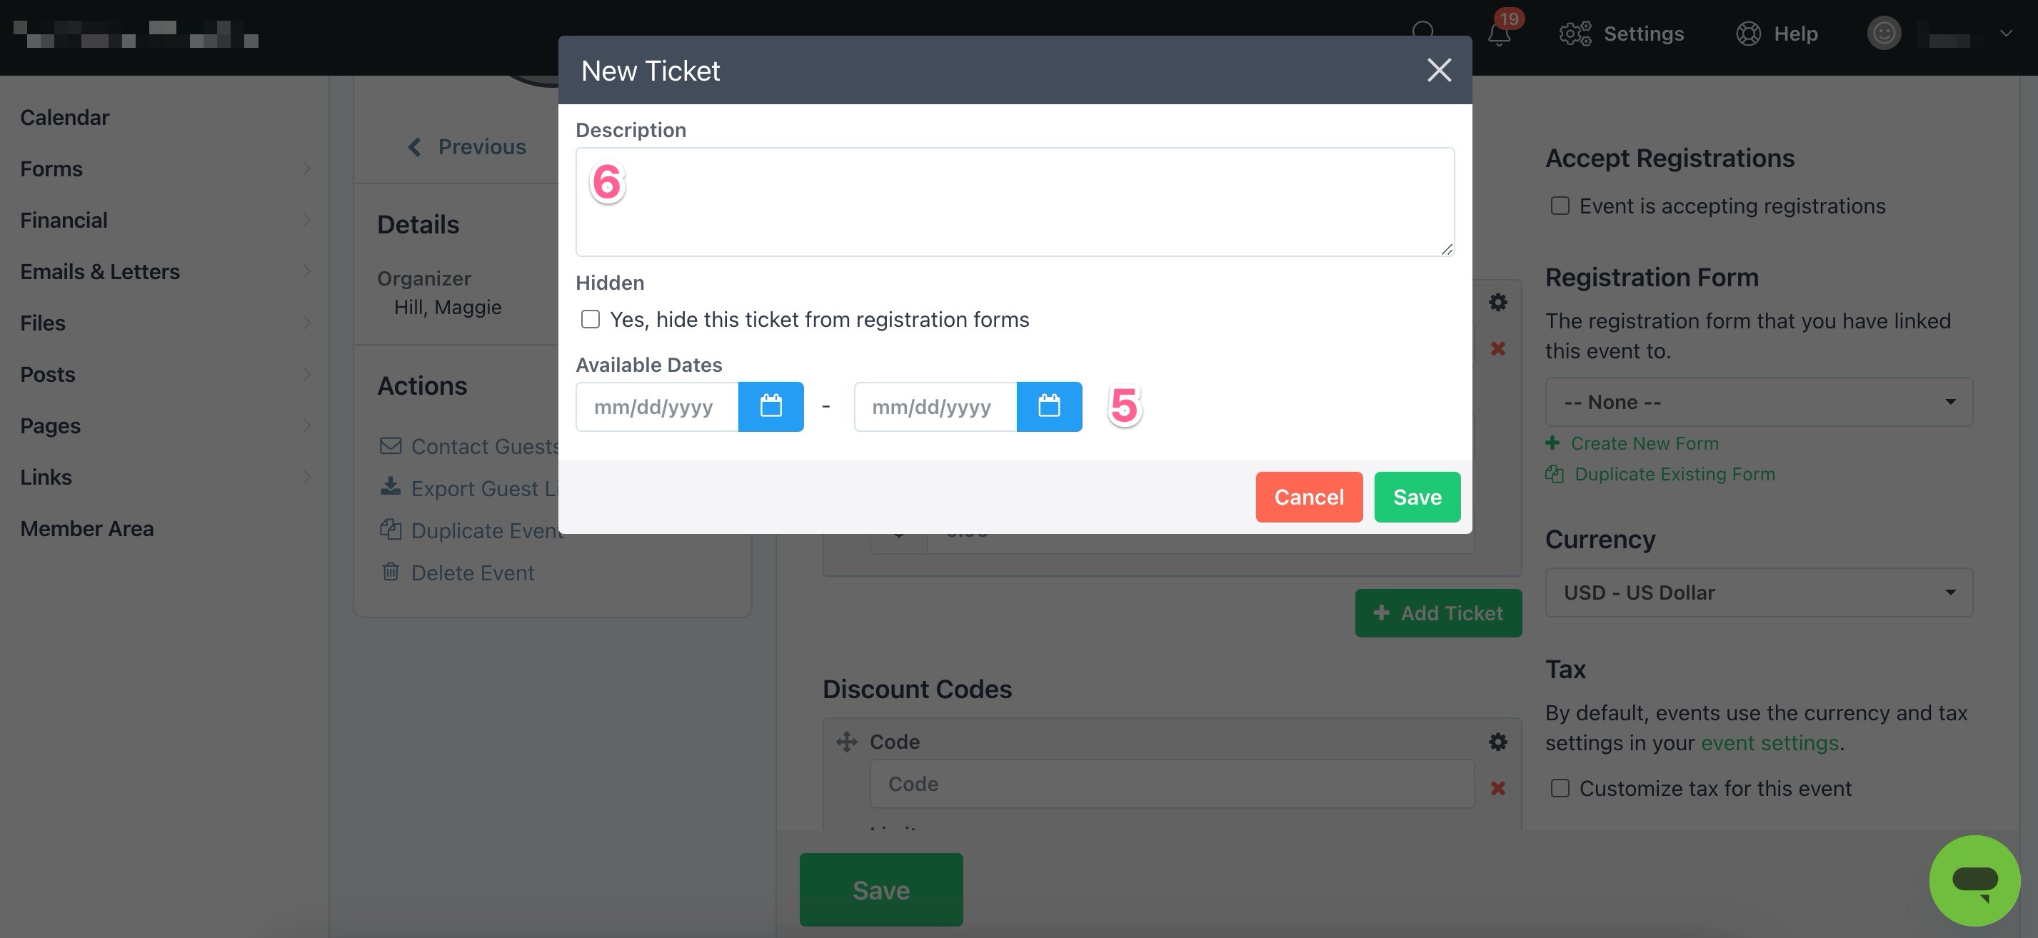
Task: Remove the discount code with red X
Action: 1497,787
